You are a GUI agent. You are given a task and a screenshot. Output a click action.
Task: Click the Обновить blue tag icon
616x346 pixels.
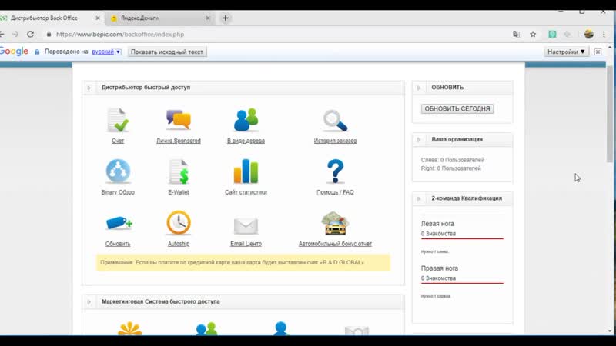(x=119, y=223)
